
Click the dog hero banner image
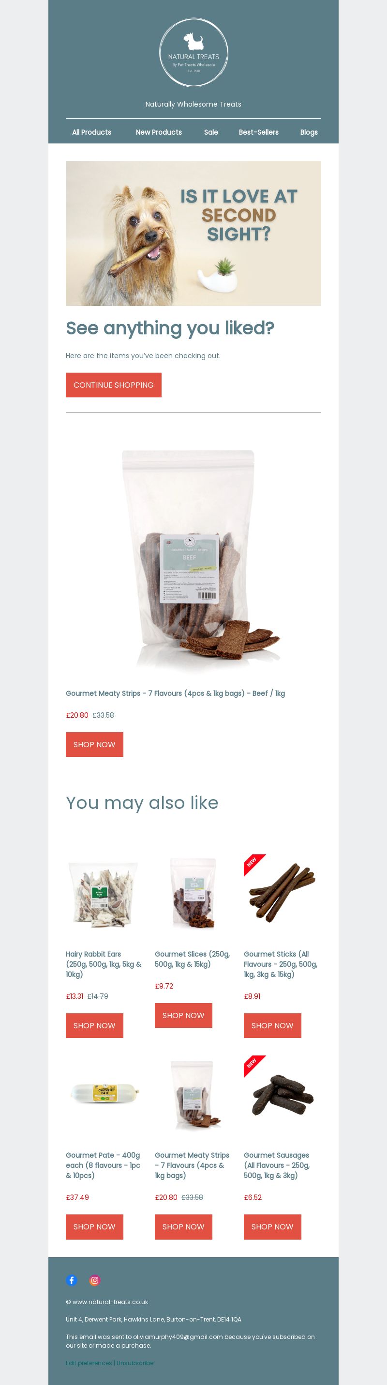click(x=193, y=234)
